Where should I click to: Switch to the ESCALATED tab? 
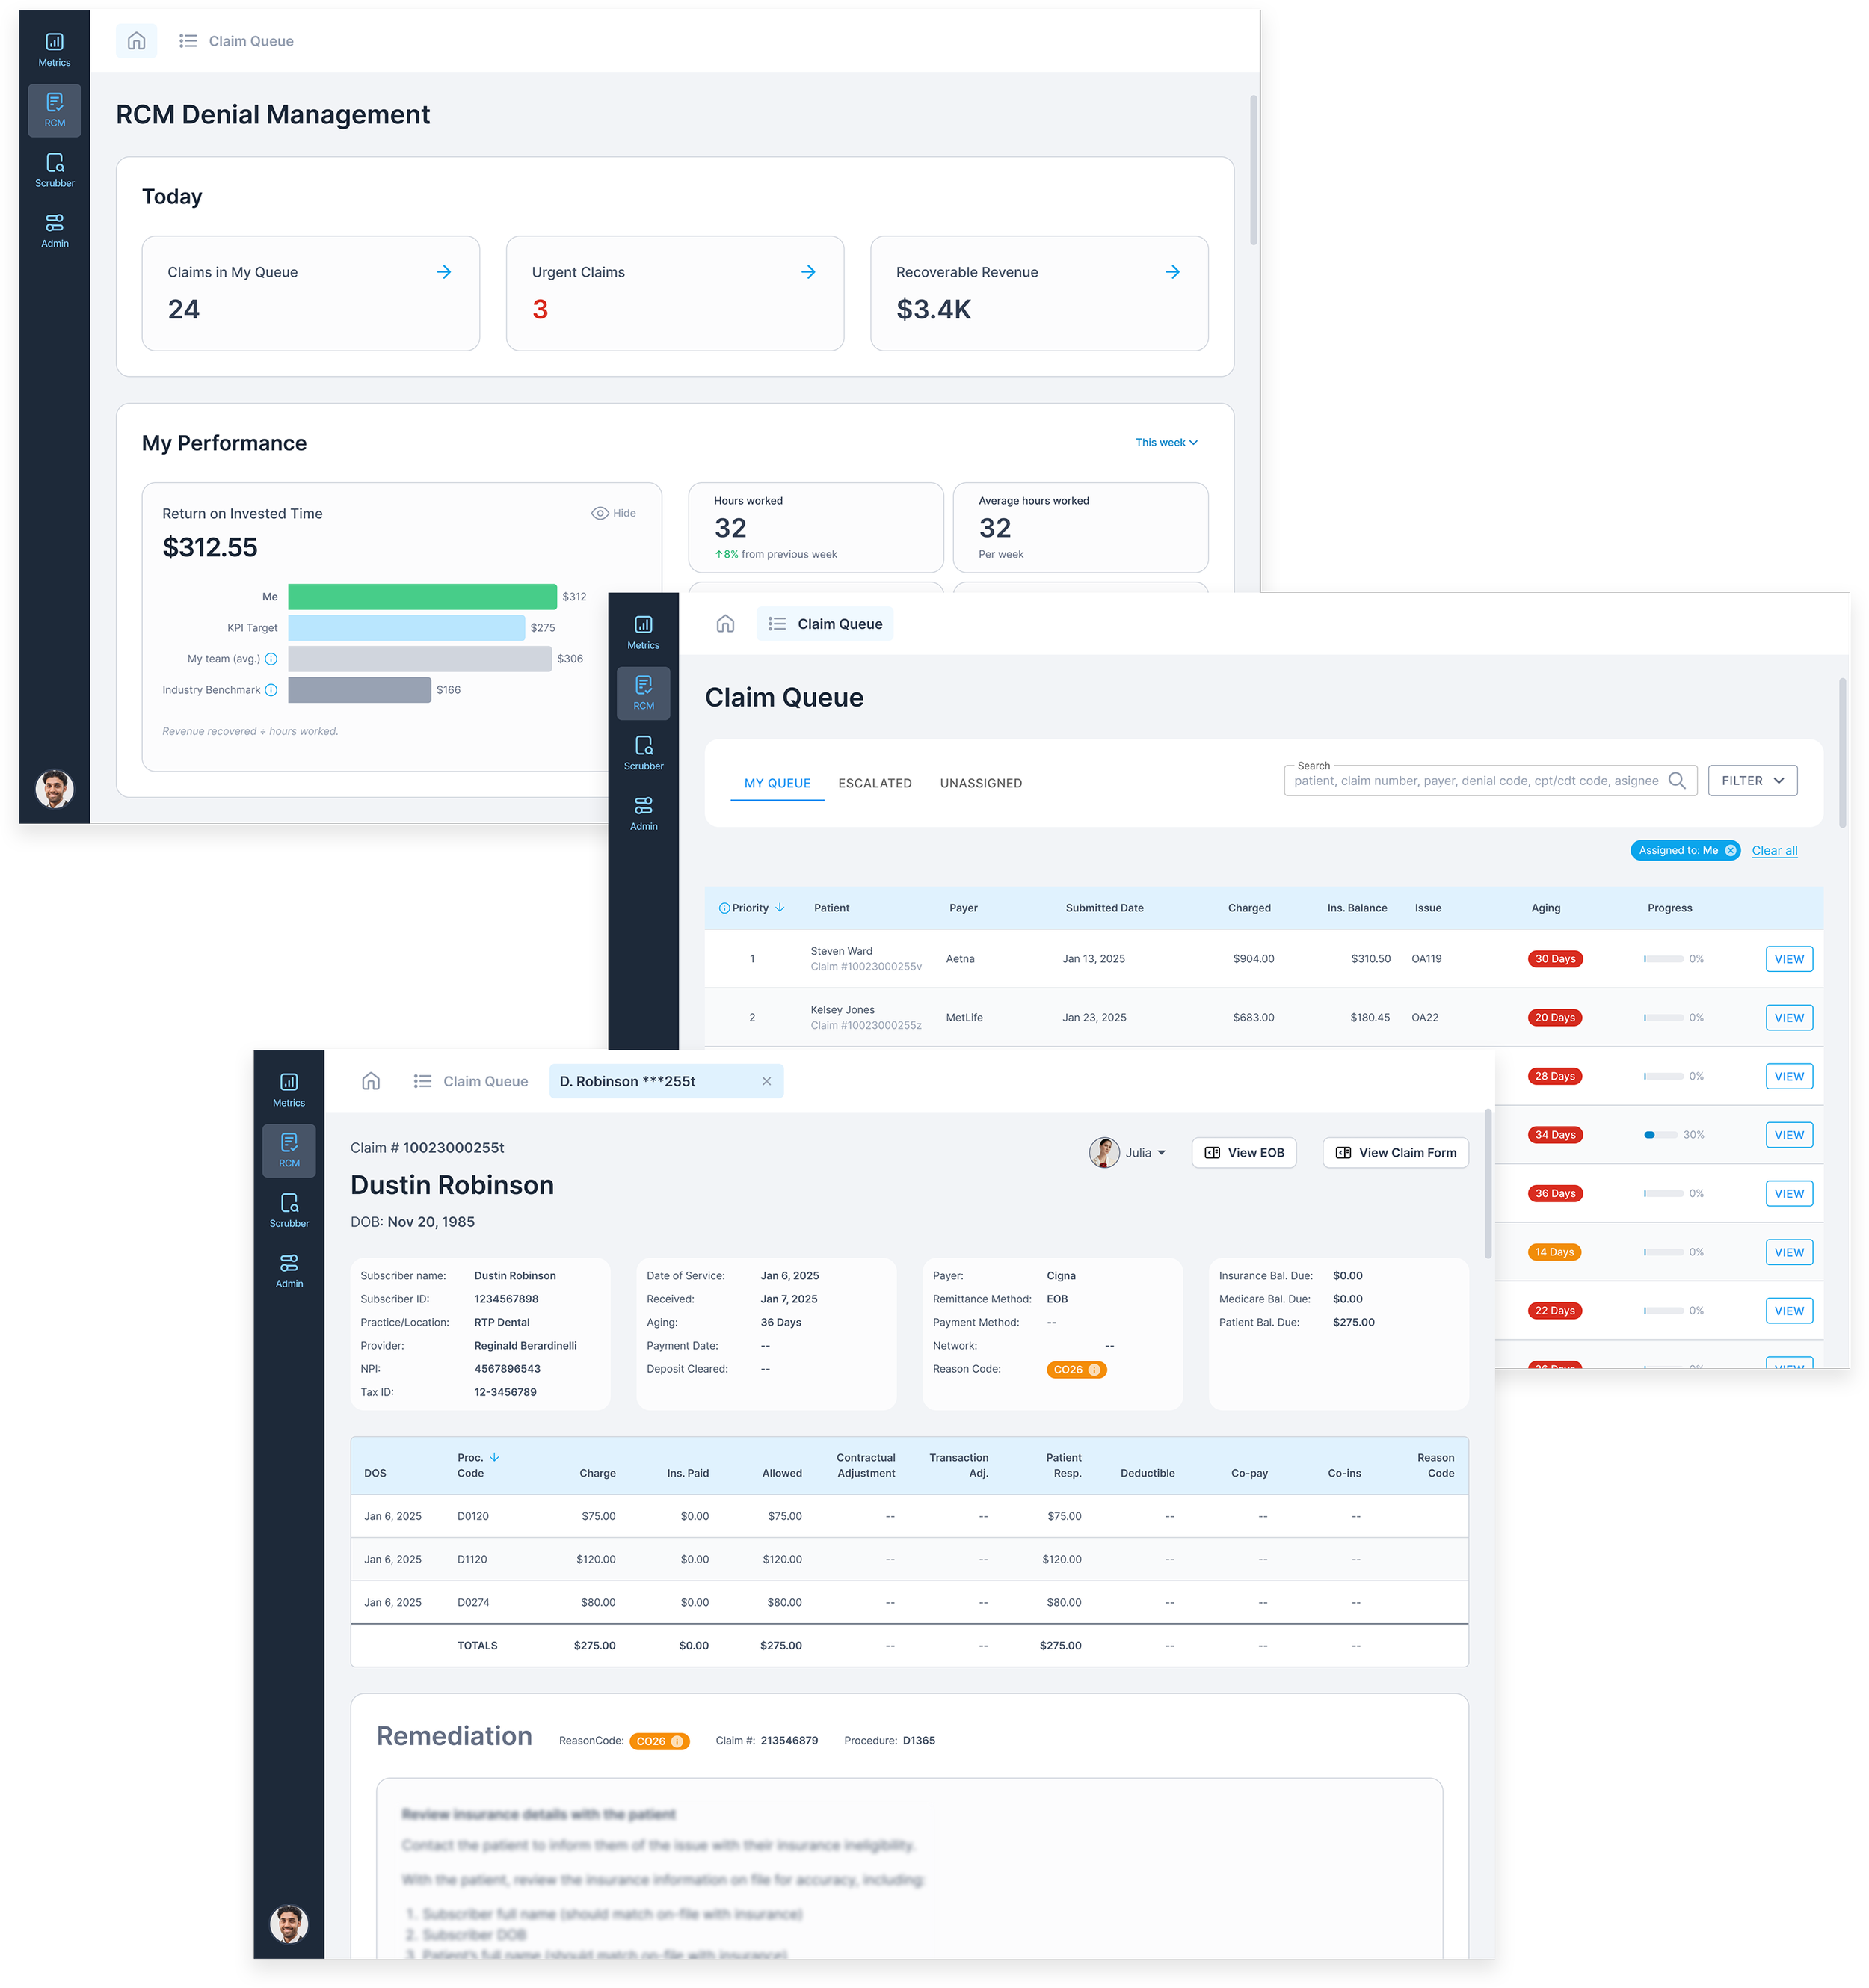coord(874,783)
